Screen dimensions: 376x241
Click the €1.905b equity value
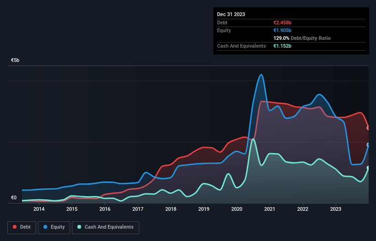tap(282, 30)
